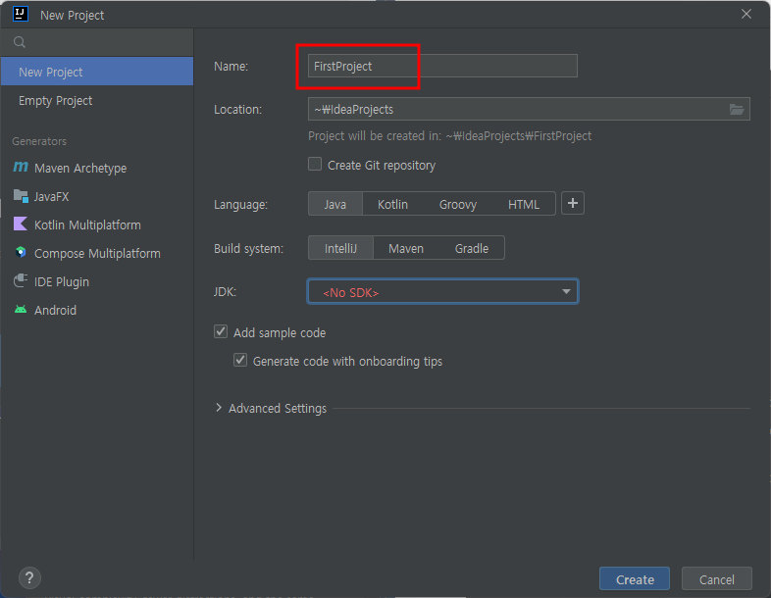
Task: Click the Maven Archetype m icon
Action: pyautogui.click(x=21, y=167)
